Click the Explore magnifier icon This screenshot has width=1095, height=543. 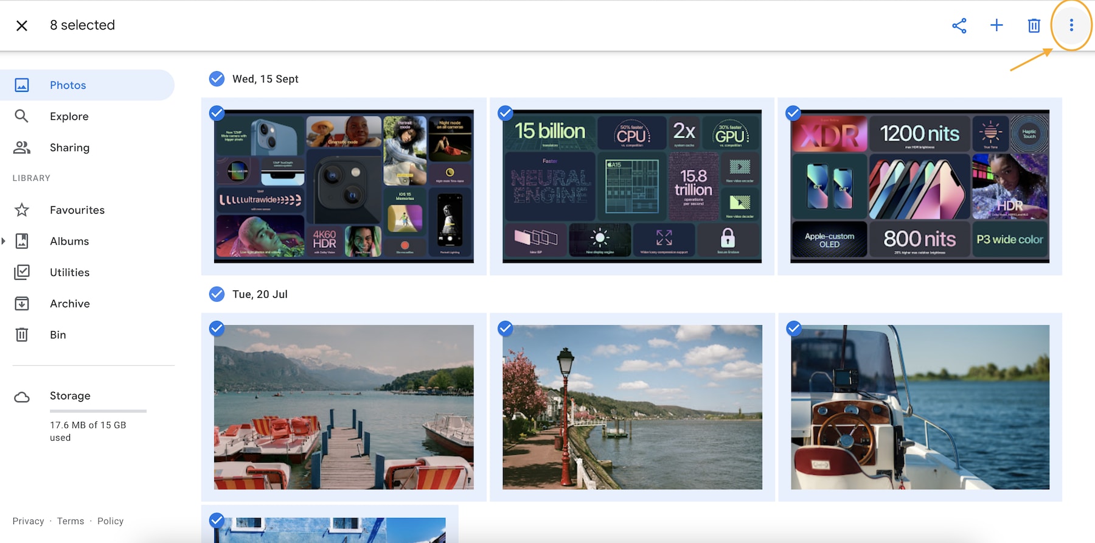coord(22,116)
